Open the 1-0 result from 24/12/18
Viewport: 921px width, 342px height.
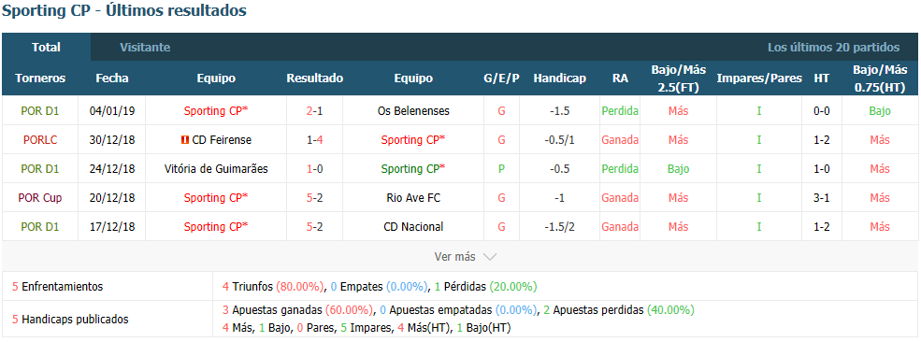(x=315, y=169)
